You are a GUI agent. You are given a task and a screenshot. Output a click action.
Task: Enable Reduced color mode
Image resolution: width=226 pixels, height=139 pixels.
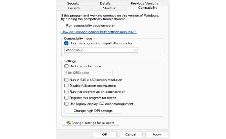click(67, 66)
